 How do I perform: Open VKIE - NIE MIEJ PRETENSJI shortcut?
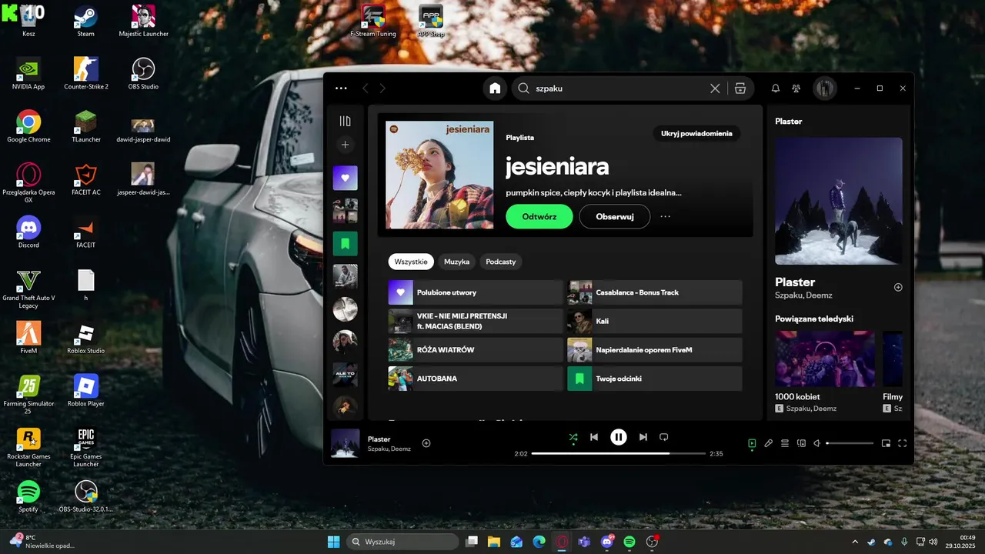click(476, 321)
